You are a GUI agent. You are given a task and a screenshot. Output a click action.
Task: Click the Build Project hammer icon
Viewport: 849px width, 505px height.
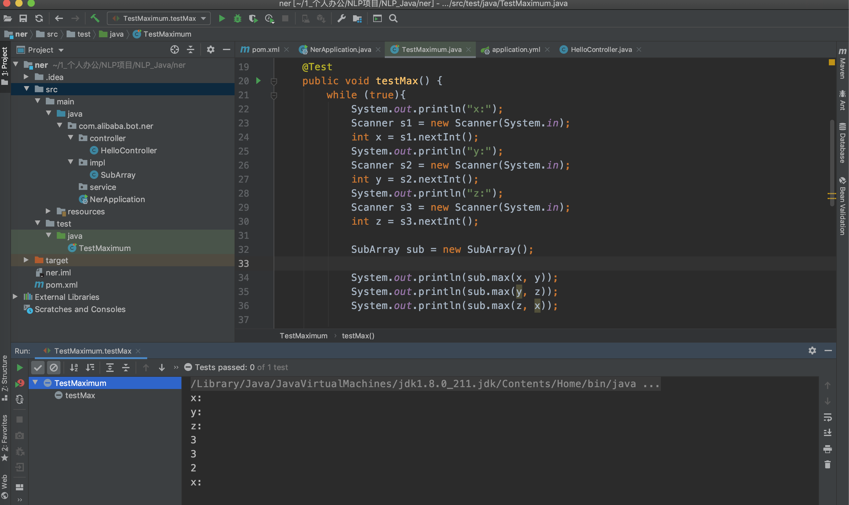95,18
